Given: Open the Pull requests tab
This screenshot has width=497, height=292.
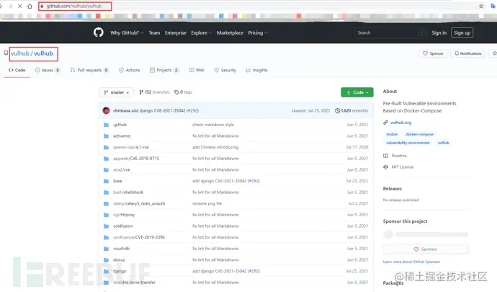Looking at the screenshot, I should [x=89, y=70].
